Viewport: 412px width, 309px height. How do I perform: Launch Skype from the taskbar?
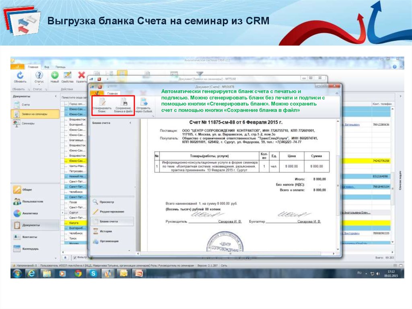(x=93, y=274)
